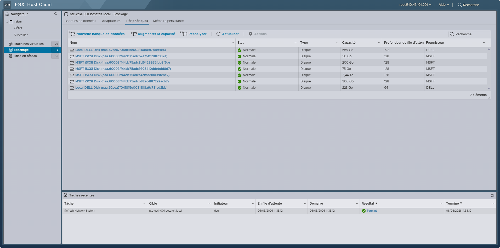
Task: Click disk icon of the 669 Go DELL disk
Action: [x=72, y=50]
